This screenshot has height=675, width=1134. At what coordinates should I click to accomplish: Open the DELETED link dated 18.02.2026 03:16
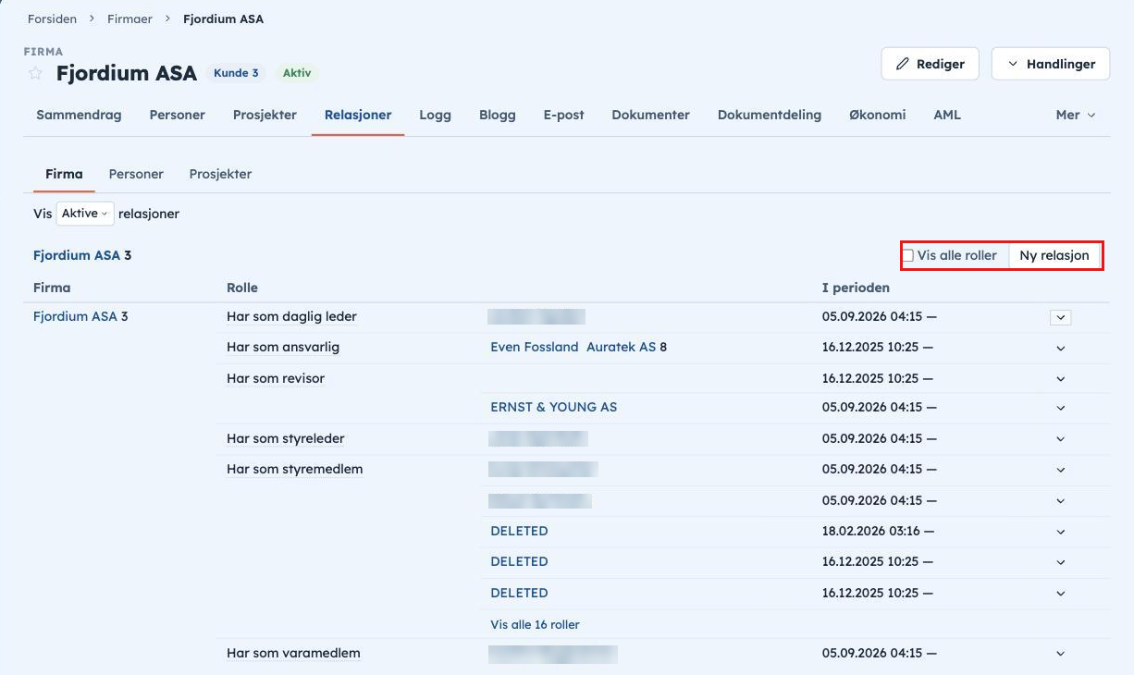point(520,532)
